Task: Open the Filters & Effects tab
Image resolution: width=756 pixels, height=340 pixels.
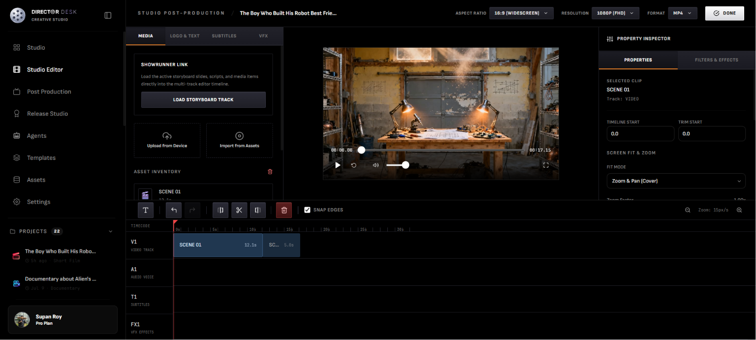Action: pyautogui.click(x=716, y=60)
